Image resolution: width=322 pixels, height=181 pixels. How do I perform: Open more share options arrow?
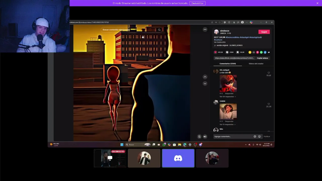pyautogui.click(x=269, y=52)
